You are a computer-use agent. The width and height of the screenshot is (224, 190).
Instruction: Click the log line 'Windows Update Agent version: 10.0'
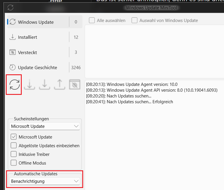tap(132, 84)
